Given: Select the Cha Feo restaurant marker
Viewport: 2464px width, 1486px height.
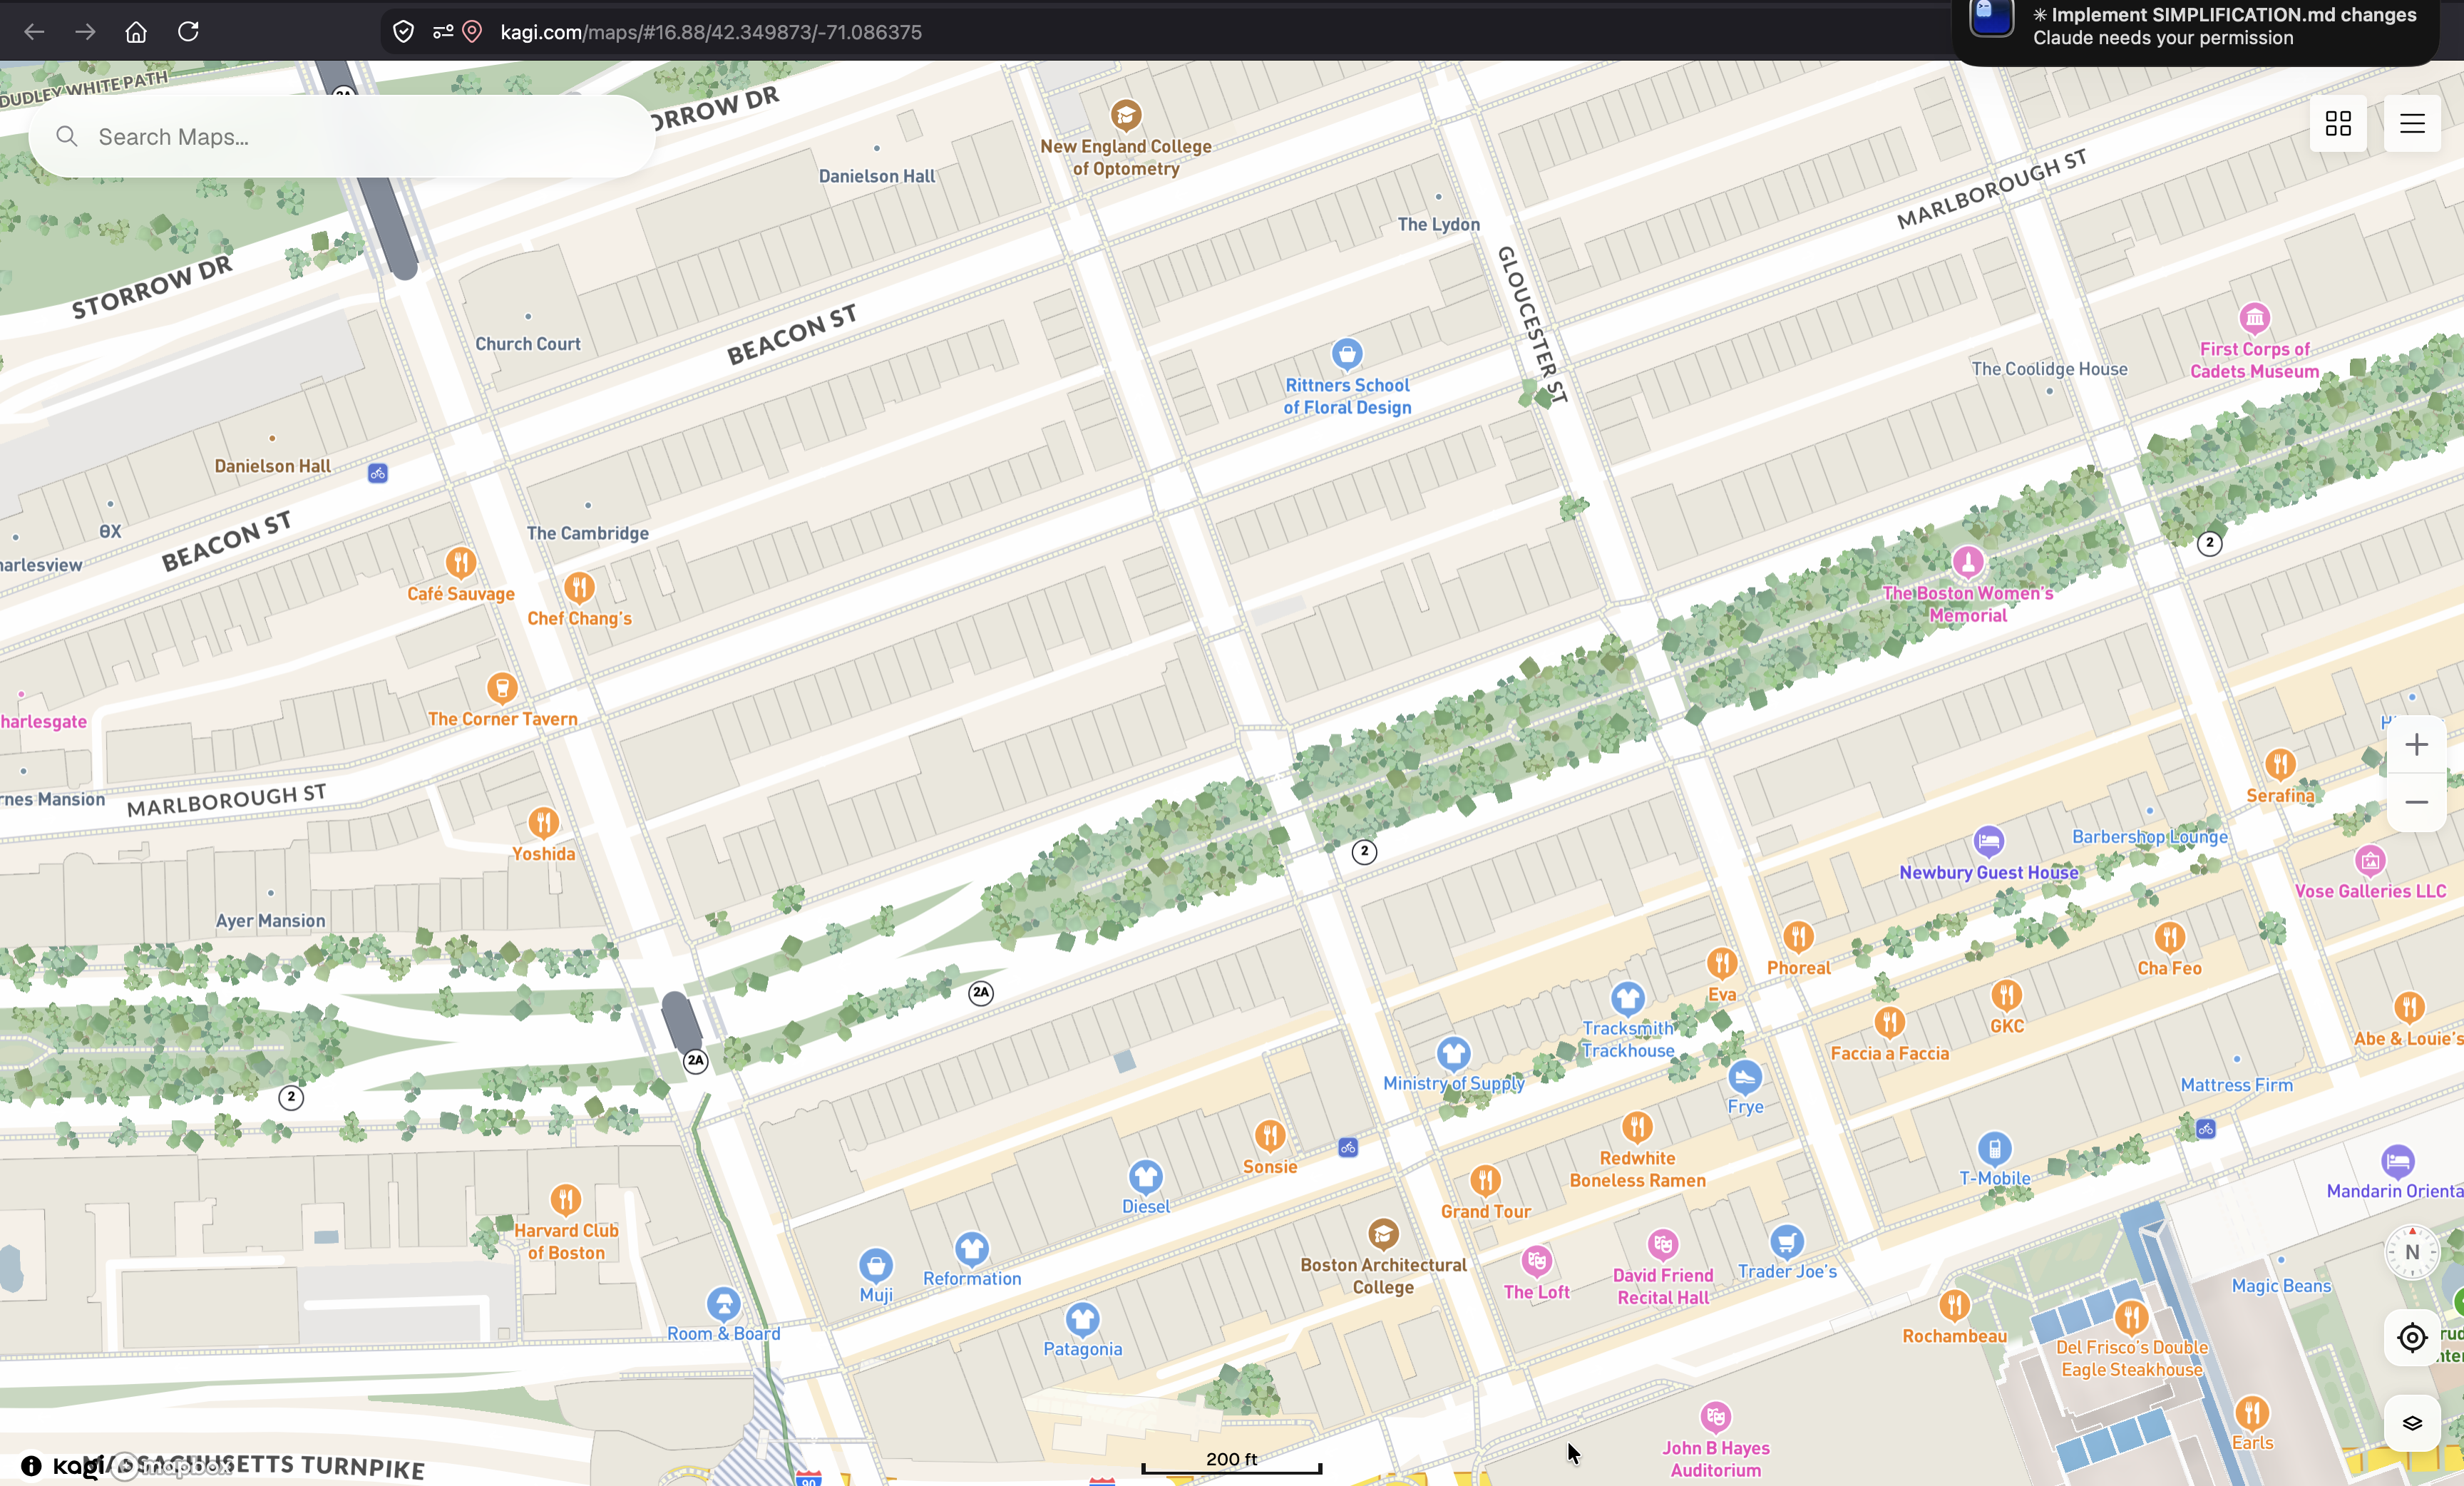Looking at the screenshot, I should coord(2169,938).
